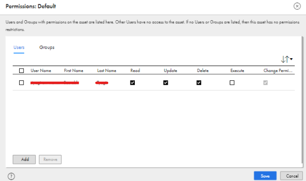Sort by First Name column header
Image resolution: width=306 pixels, height=181 pixels.
point(74,71)
